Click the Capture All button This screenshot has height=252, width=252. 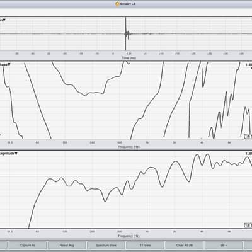(28, 245)
